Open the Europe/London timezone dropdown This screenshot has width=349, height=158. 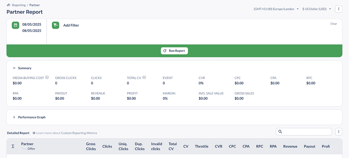click(276, 9)
